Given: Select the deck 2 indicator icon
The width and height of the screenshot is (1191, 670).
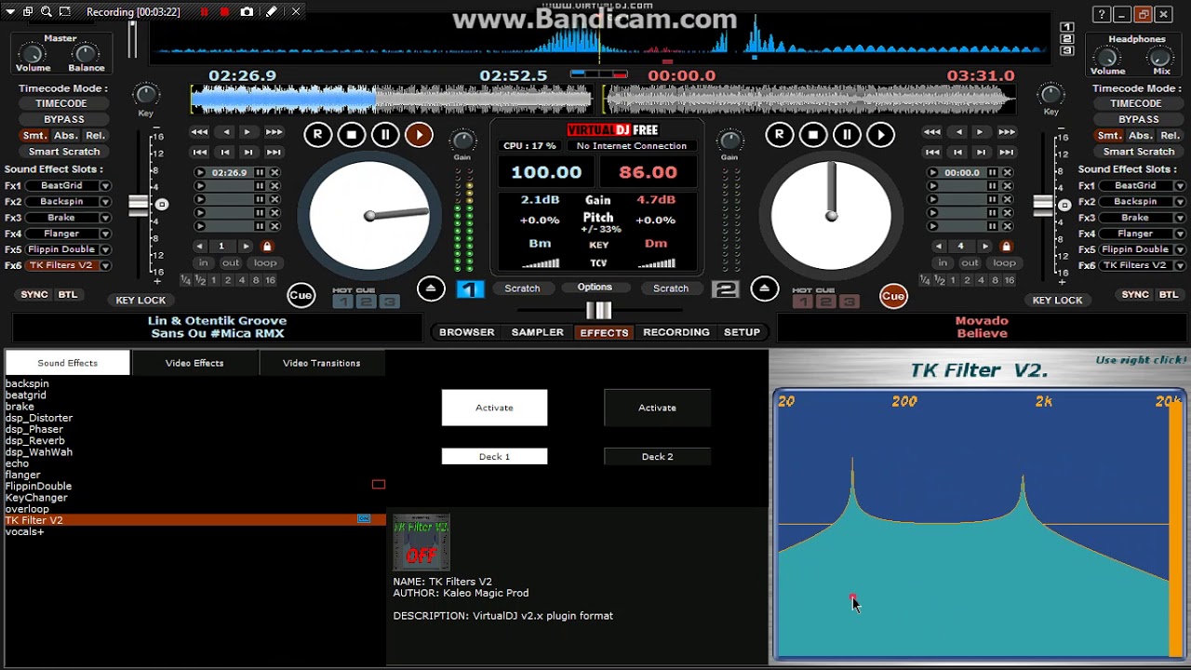Looking at the screenshot, I should coord(725,289).
